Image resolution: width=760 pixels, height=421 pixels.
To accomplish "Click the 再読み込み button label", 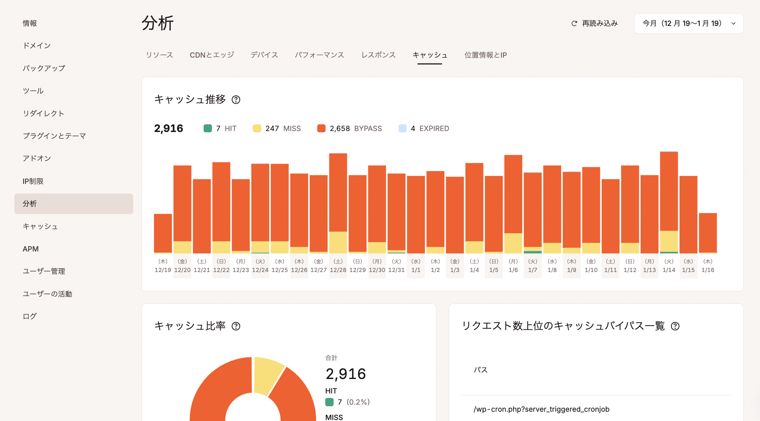I will 600,23.
